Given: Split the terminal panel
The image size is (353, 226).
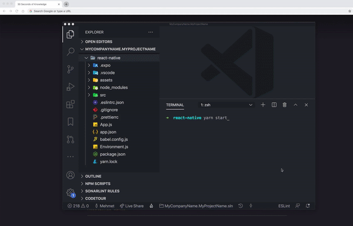Looking at the screenshot, I should tap(274, 105).
